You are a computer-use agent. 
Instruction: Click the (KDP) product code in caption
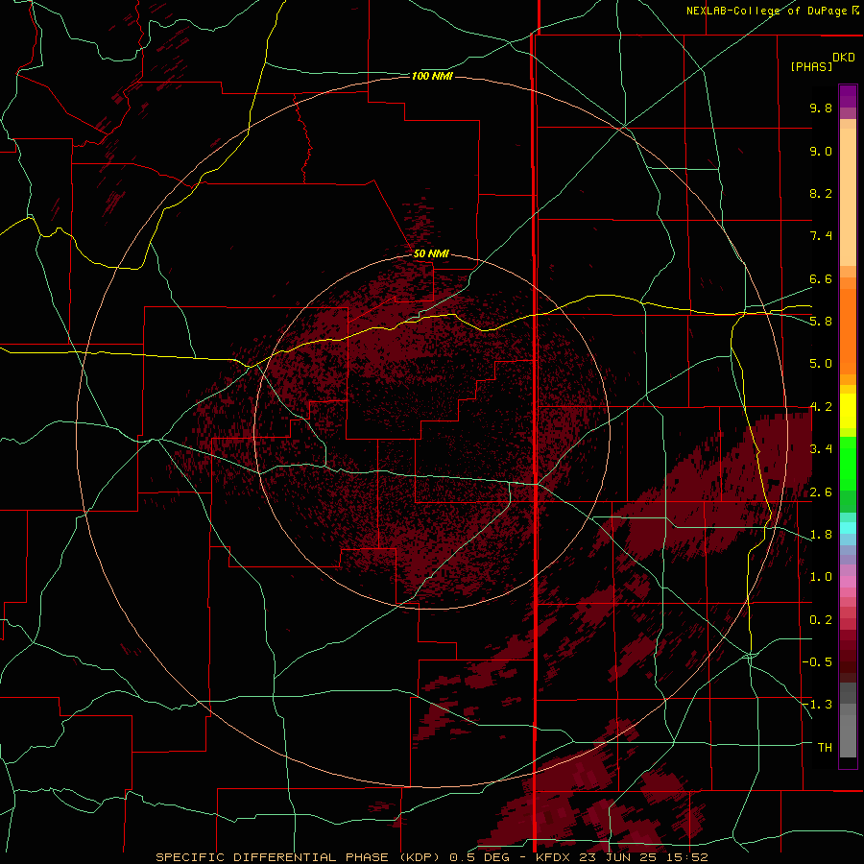pos(421,857)
